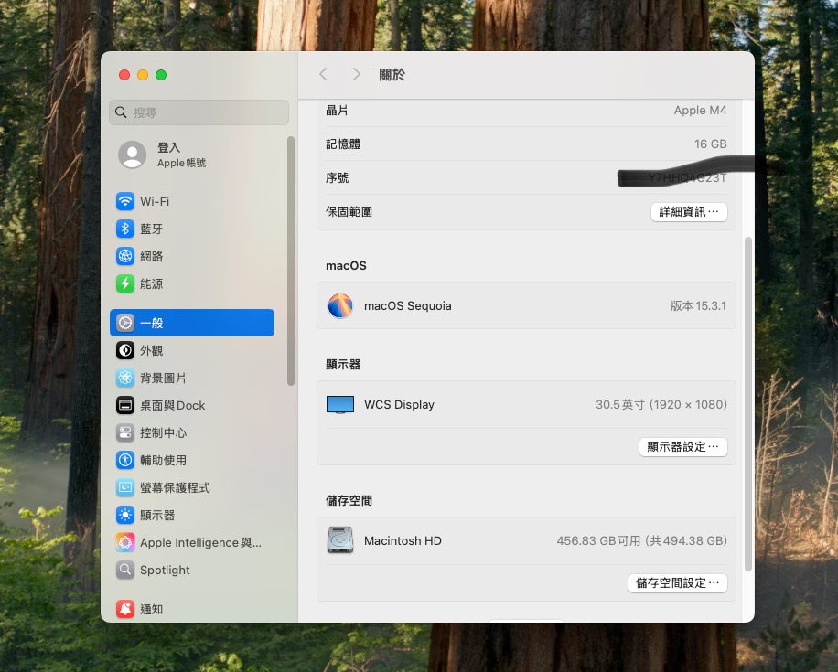Click the WCS Display monitor icon
Viewport: 838px width, 672px height.
pyautogui.click(x=340, y=404)
